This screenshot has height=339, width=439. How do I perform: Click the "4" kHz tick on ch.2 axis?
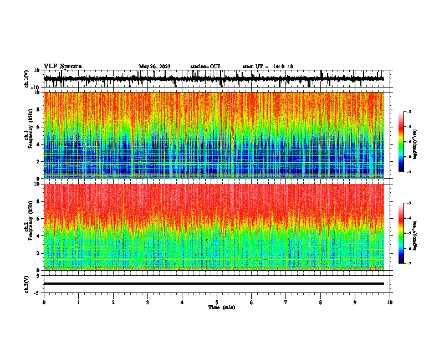click(39, 236)
